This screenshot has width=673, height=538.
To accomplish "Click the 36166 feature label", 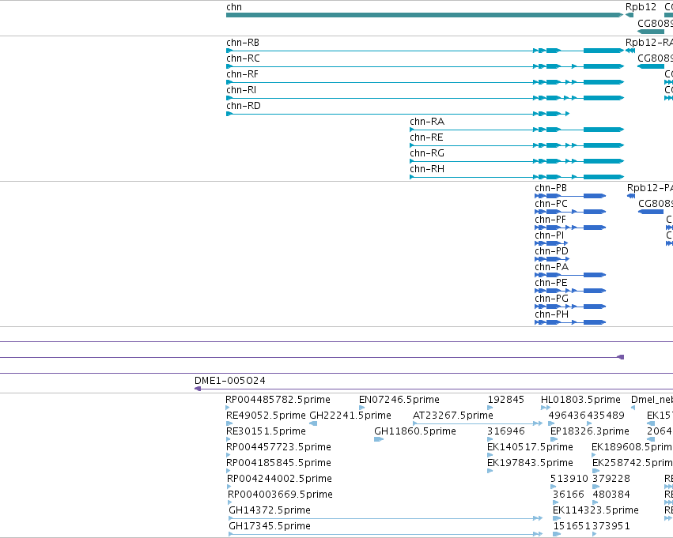I will [569, 495].
